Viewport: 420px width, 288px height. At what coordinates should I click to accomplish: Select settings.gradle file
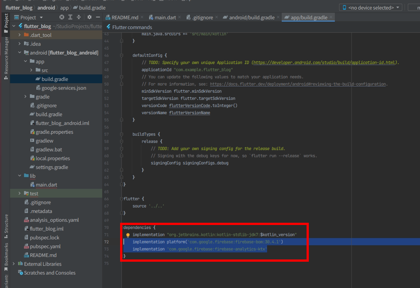pyautogui.click(x=49, y=167)
